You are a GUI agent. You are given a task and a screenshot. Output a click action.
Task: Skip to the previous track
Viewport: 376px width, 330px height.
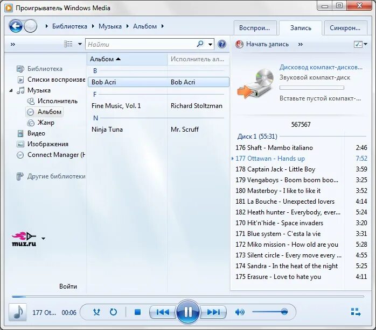pos(163,312)
